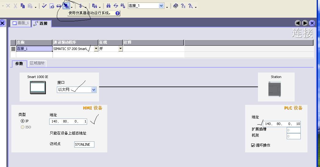The width and height of the screenshot is (320, 167).
Task: Click the 在线 column header
Action: [x=111, y=42]
